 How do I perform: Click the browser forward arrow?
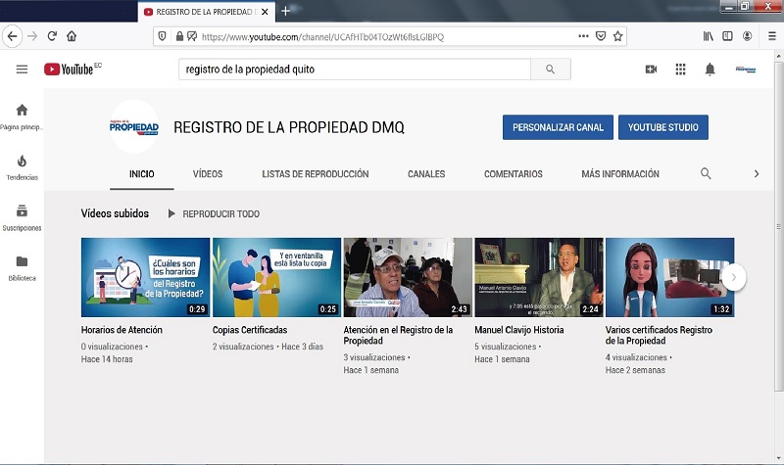click(32, 36)
